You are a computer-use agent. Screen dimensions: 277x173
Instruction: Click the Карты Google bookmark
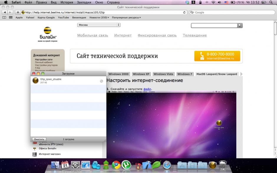[46, 17]
